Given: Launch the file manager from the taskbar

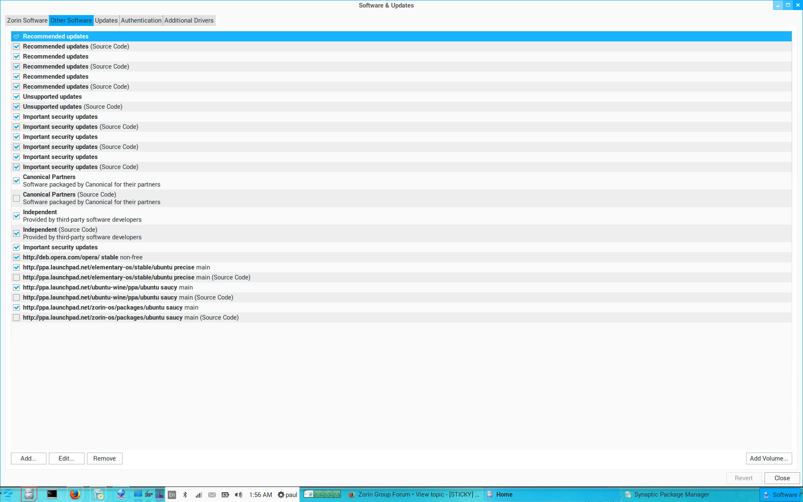Looking at the screenshot, I should [x=29, y=494].
